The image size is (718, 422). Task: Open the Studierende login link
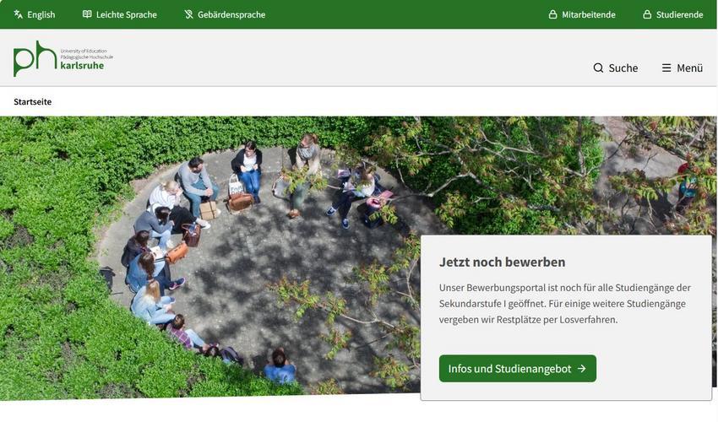click(673, 14)
